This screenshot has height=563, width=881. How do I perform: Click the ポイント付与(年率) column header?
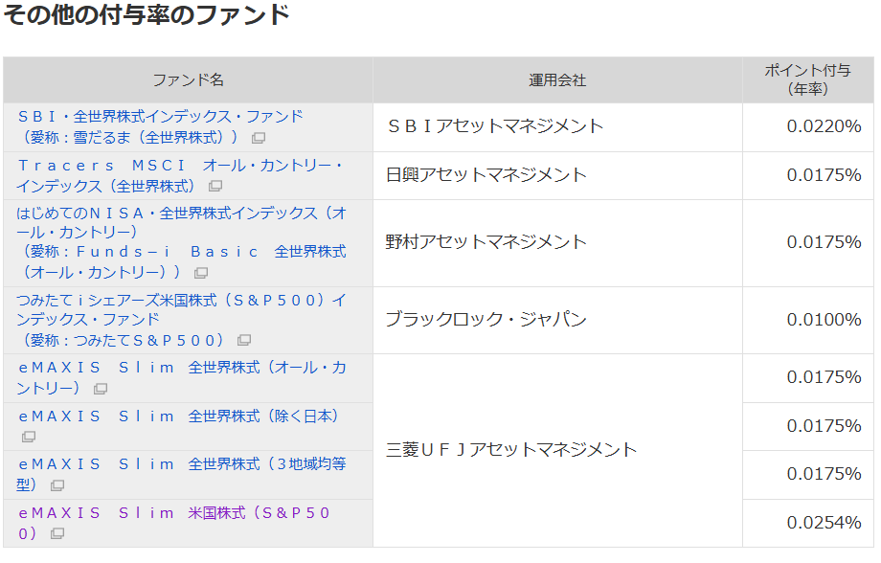click(807, 79)
